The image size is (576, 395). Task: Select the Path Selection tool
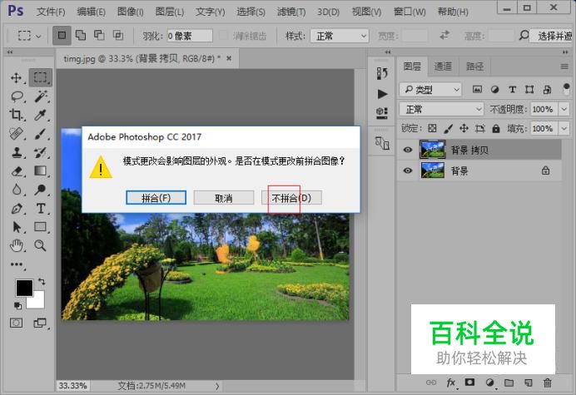(17, 227)
